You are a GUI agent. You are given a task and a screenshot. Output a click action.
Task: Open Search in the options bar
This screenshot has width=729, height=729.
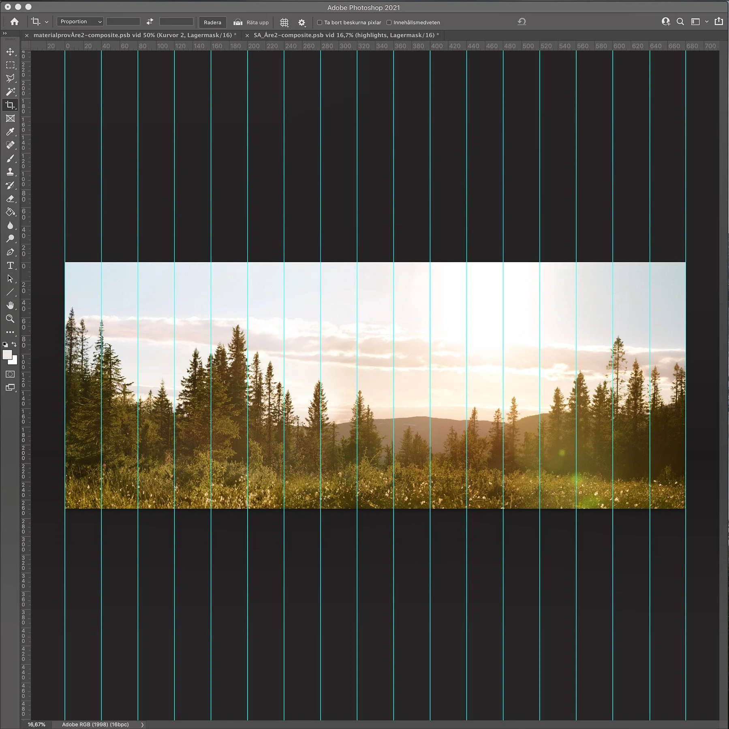coord(680,22)
